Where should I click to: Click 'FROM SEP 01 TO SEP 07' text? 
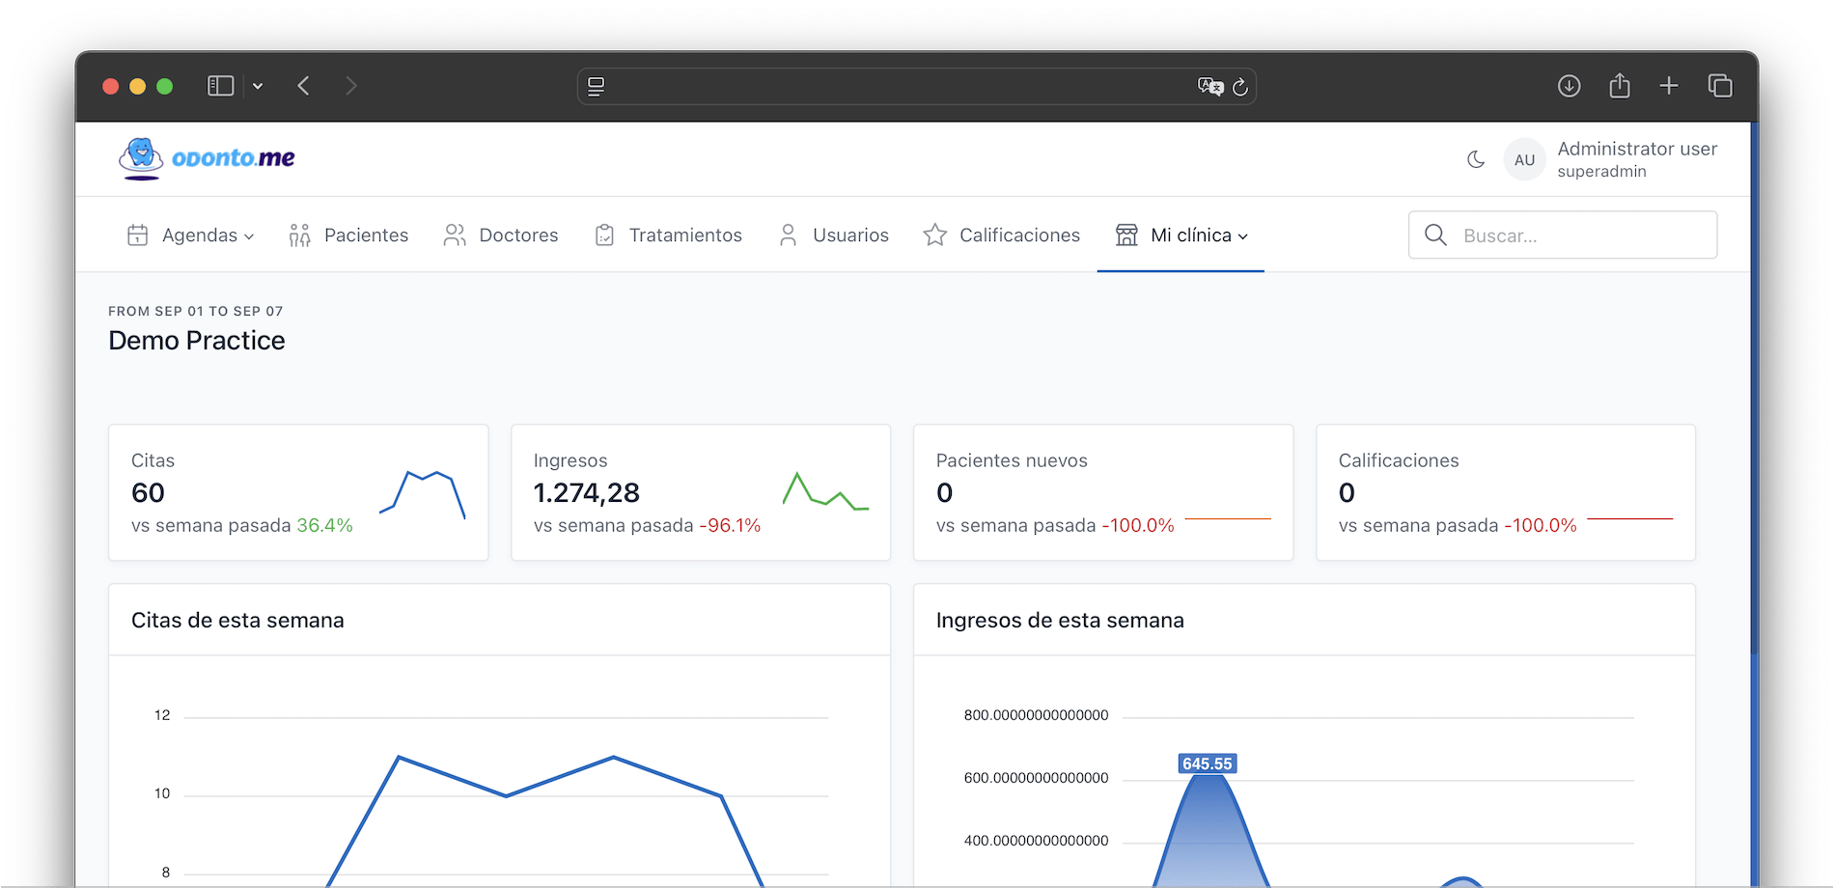[x=196, y=311]
